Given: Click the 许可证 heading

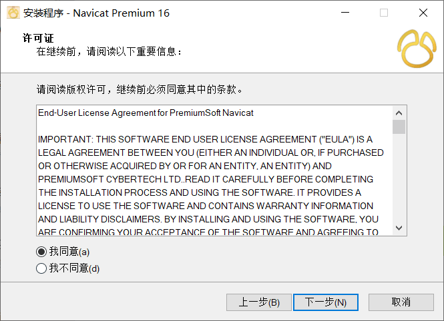Looking at the screenshot, I should pyautogui.click(x=38, y=38).
